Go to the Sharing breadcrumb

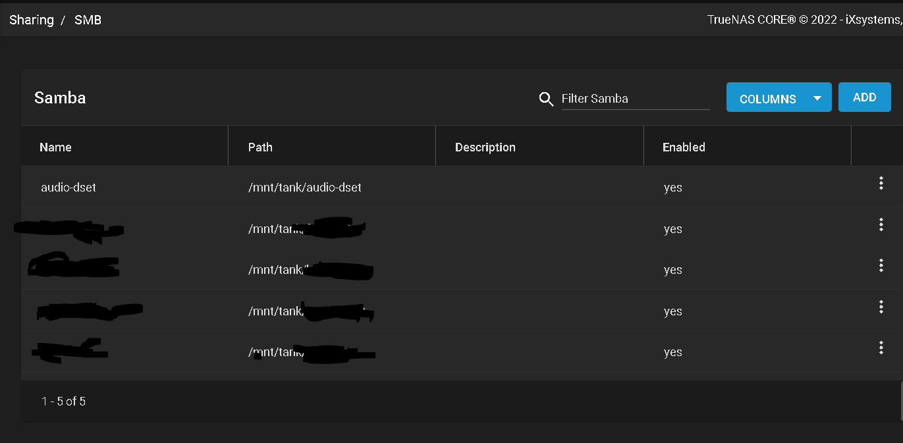(32, 20)
